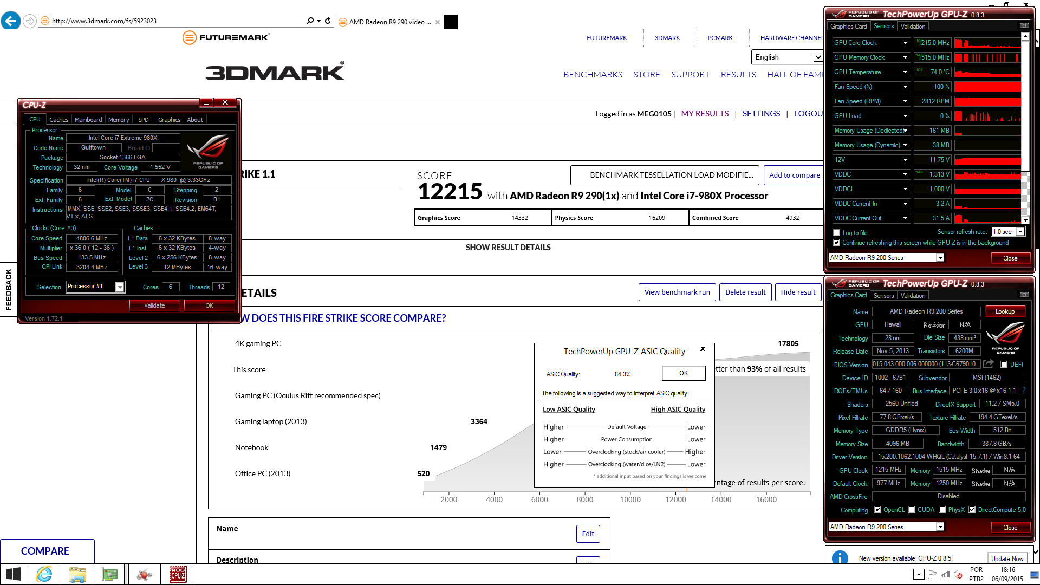
Task: Close the ASIC Quality dialog with the X
Action: (703, 349)
